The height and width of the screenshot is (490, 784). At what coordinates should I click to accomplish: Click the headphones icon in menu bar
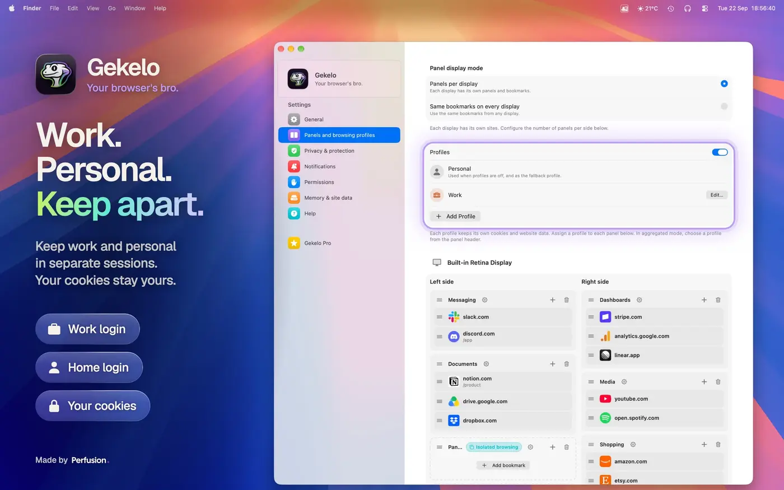pyautogui.click(x=688, y=8)
